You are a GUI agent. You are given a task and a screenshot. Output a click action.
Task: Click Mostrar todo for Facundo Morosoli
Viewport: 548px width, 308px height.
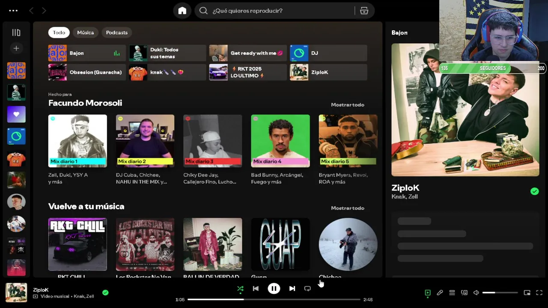pyautogui.click(x=348, y=105)
